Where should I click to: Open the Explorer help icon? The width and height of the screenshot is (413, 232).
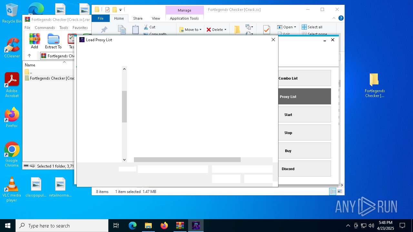click(x=341, y=18)
